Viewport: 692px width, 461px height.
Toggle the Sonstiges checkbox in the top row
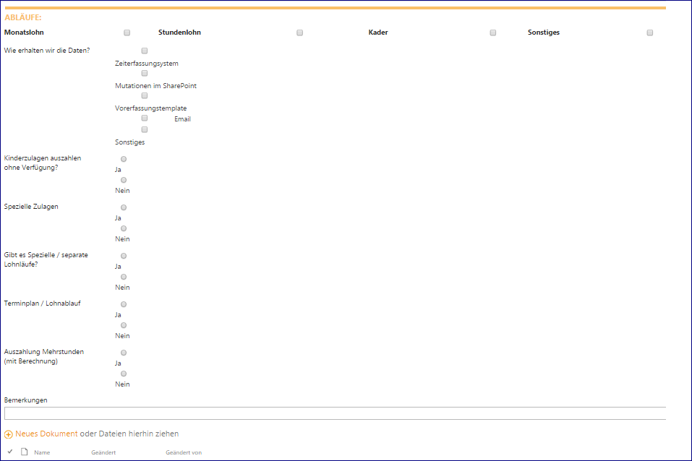point(650,33)
